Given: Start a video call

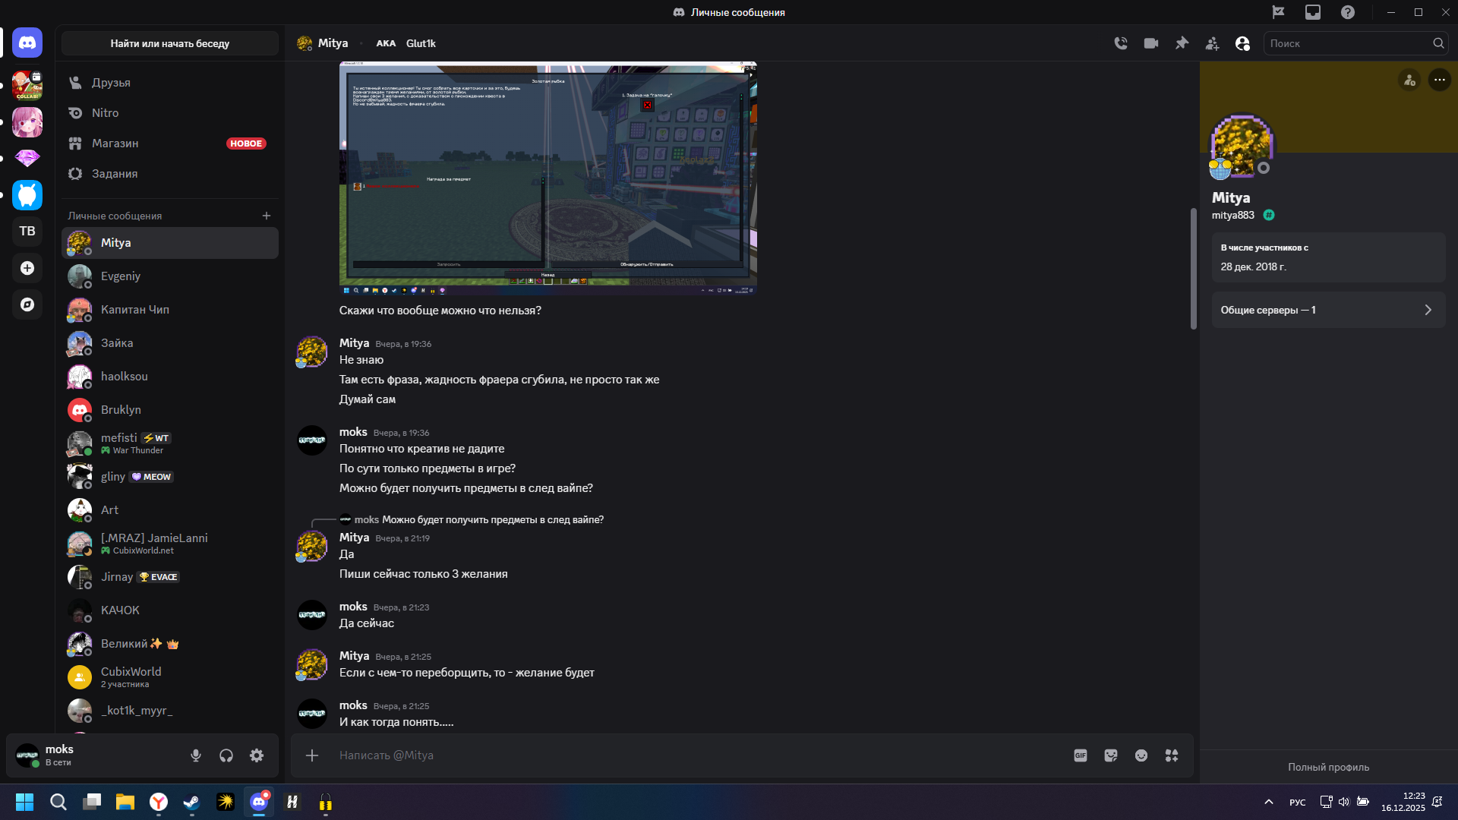Looking at the screenshot, I should [1151, 43].
